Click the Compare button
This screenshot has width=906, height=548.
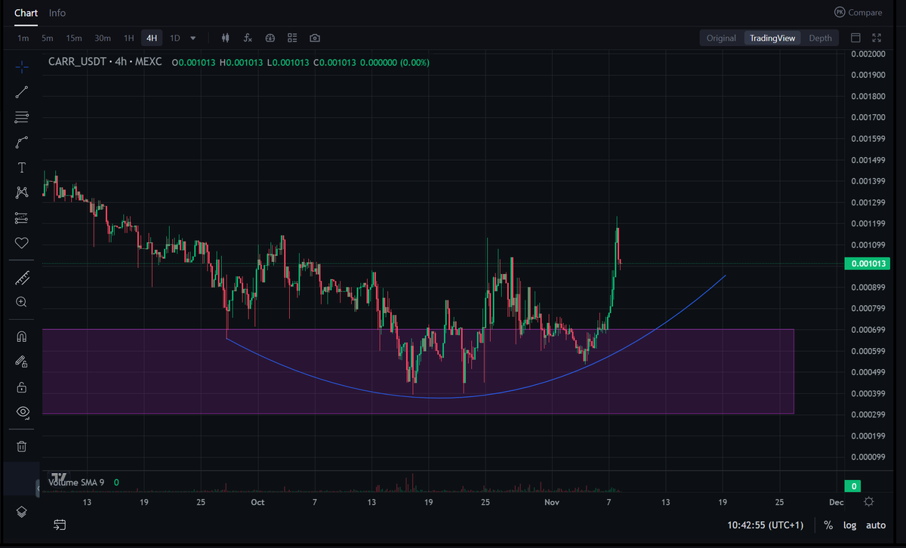point(858,12)
